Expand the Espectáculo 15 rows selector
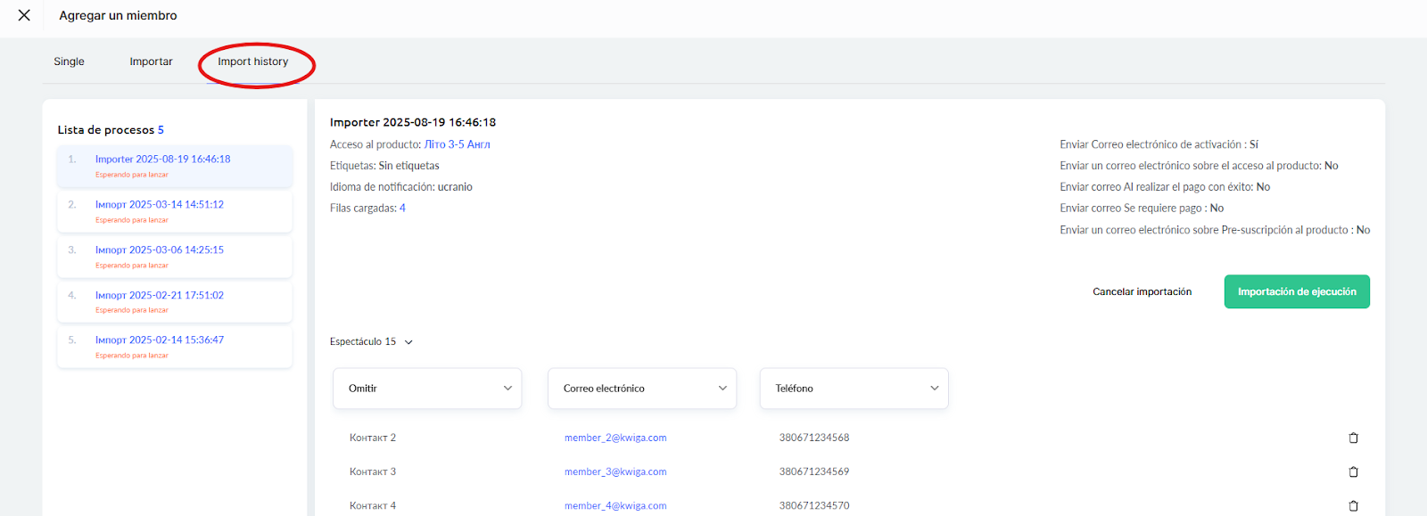The width and height of the screenshot is (1427, 516). [371, 341]
